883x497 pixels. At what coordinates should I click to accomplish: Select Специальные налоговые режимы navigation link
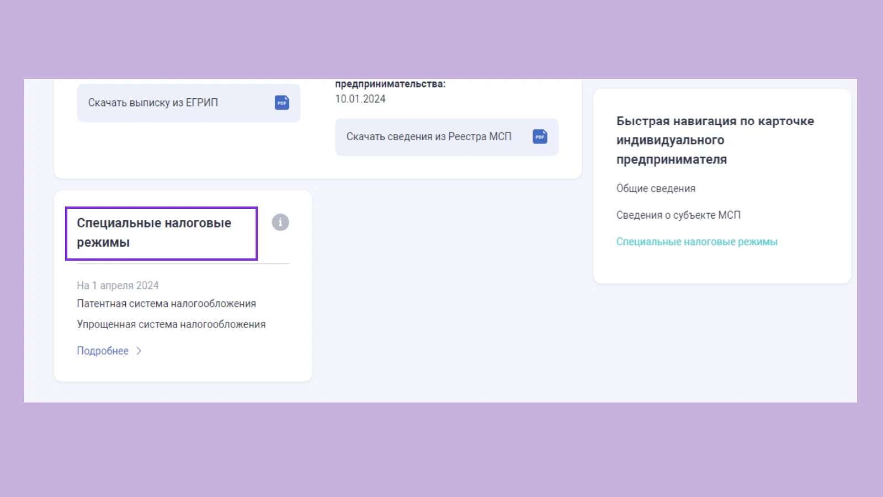point(696,241)
